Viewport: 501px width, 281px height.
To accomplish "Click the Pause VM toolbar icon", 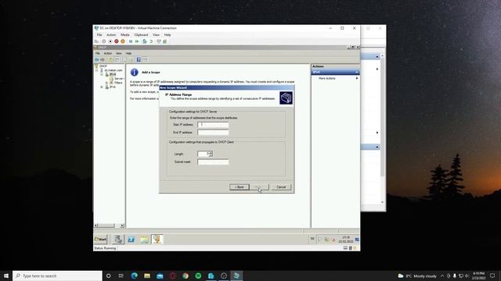I will tap(131, 41).
